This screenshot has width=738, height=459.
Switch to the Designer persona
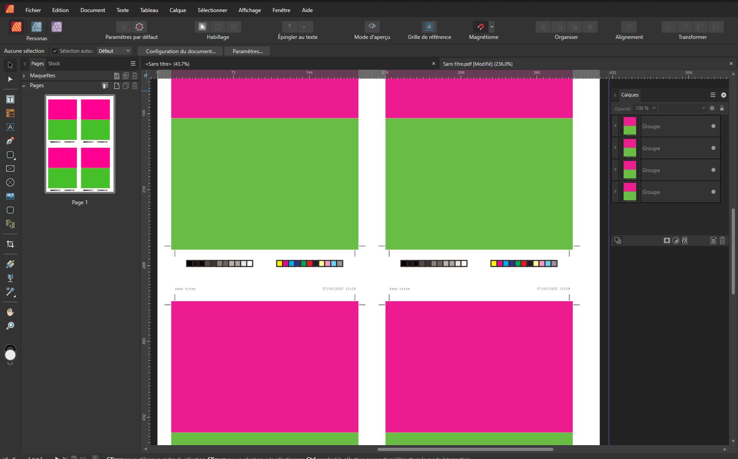(37, 27)
